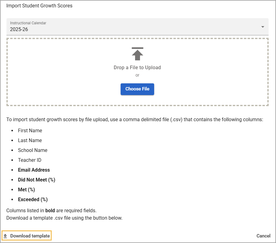Image resolution: width=276 pixels, height=243 pixels.
Task: Click the Exceeded (%) list item
Action: (x=33, y=200)
